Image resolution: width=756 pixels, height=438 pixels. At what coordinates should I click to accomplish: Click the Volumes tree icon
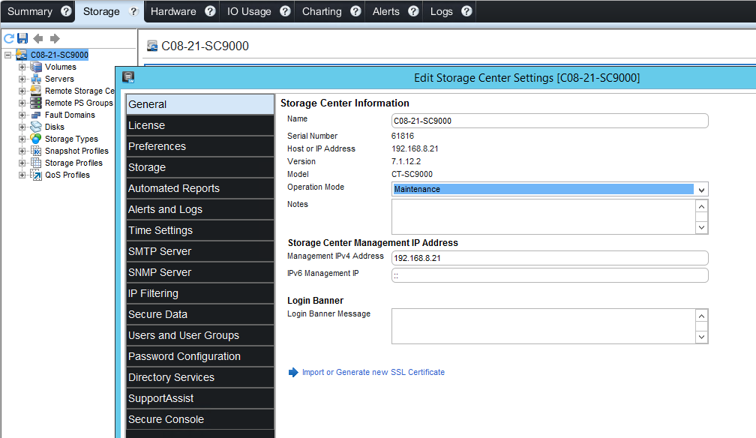(36, 67)
